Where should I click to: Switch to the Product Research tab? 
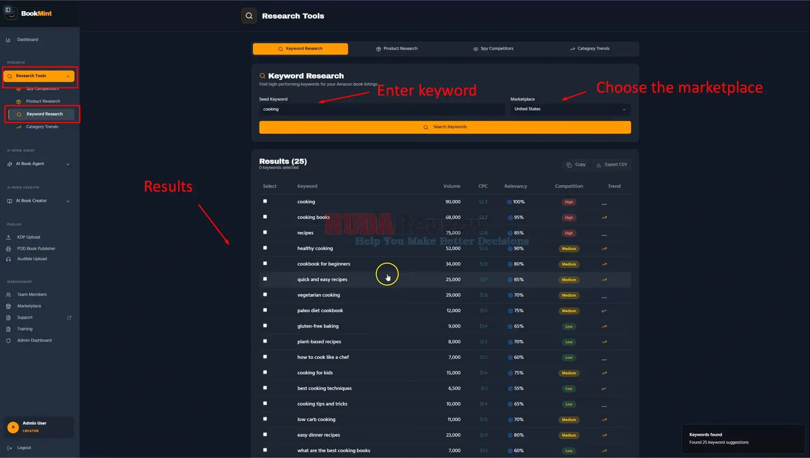[397, 49]
